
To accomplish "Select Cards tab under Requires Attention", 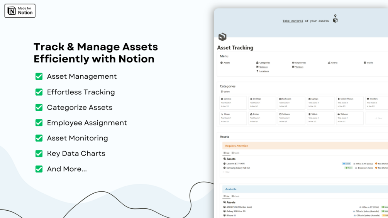I will pos(236,153).
